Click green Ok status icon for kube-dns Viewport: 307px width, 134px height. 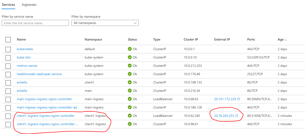(130, 57)
